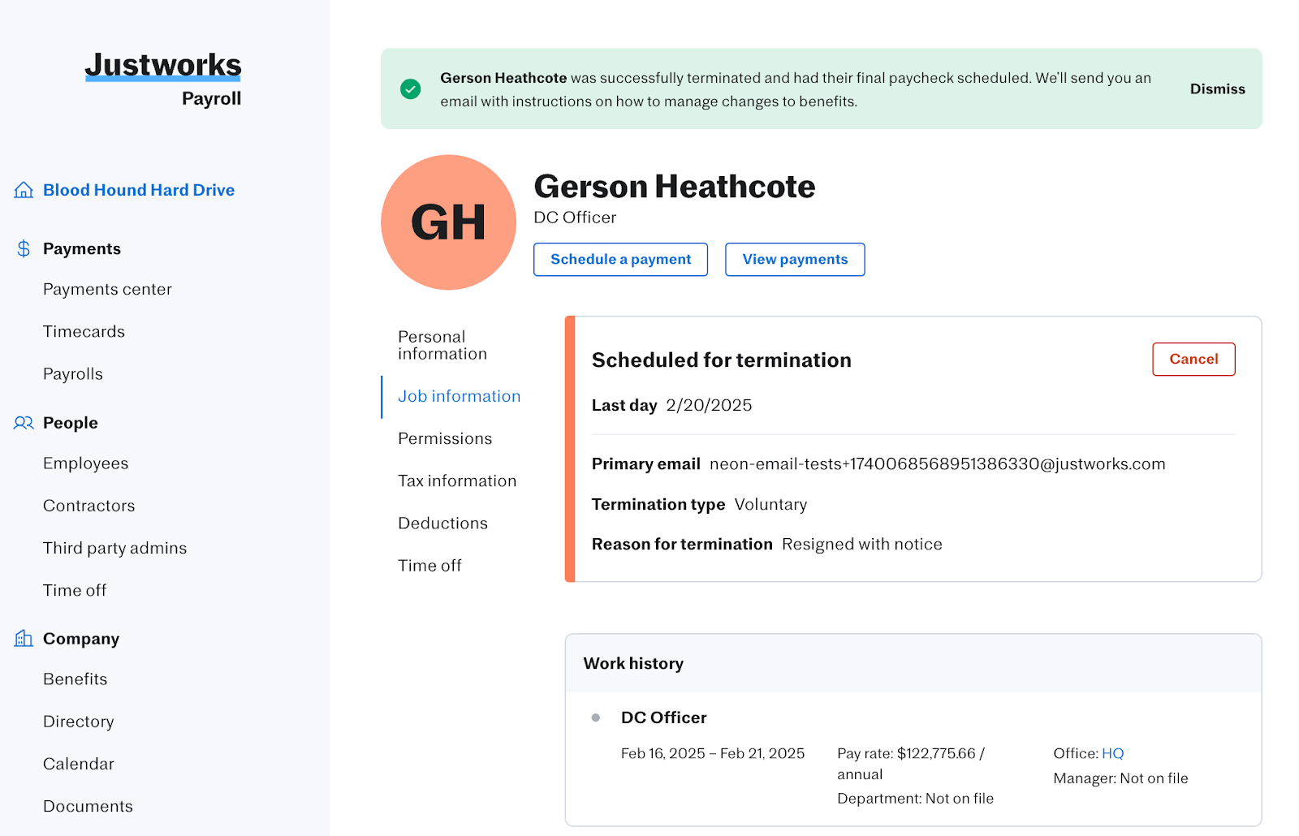Click the Company building icon

click(x=24, y=639)
